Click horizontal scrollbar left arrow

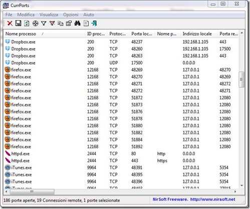click(7, 191)
